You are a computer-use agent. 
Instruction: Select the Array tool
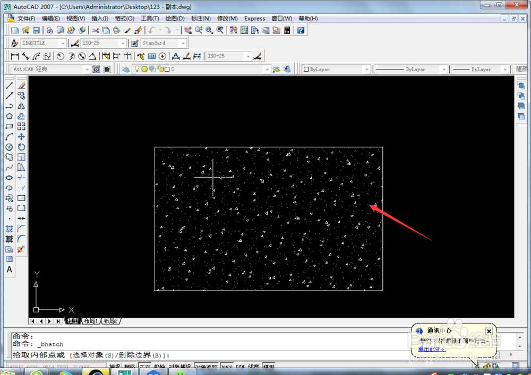pos(21,126)
